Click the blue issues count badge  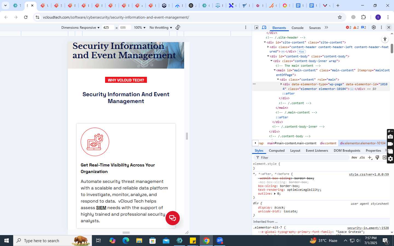(364, 27)
